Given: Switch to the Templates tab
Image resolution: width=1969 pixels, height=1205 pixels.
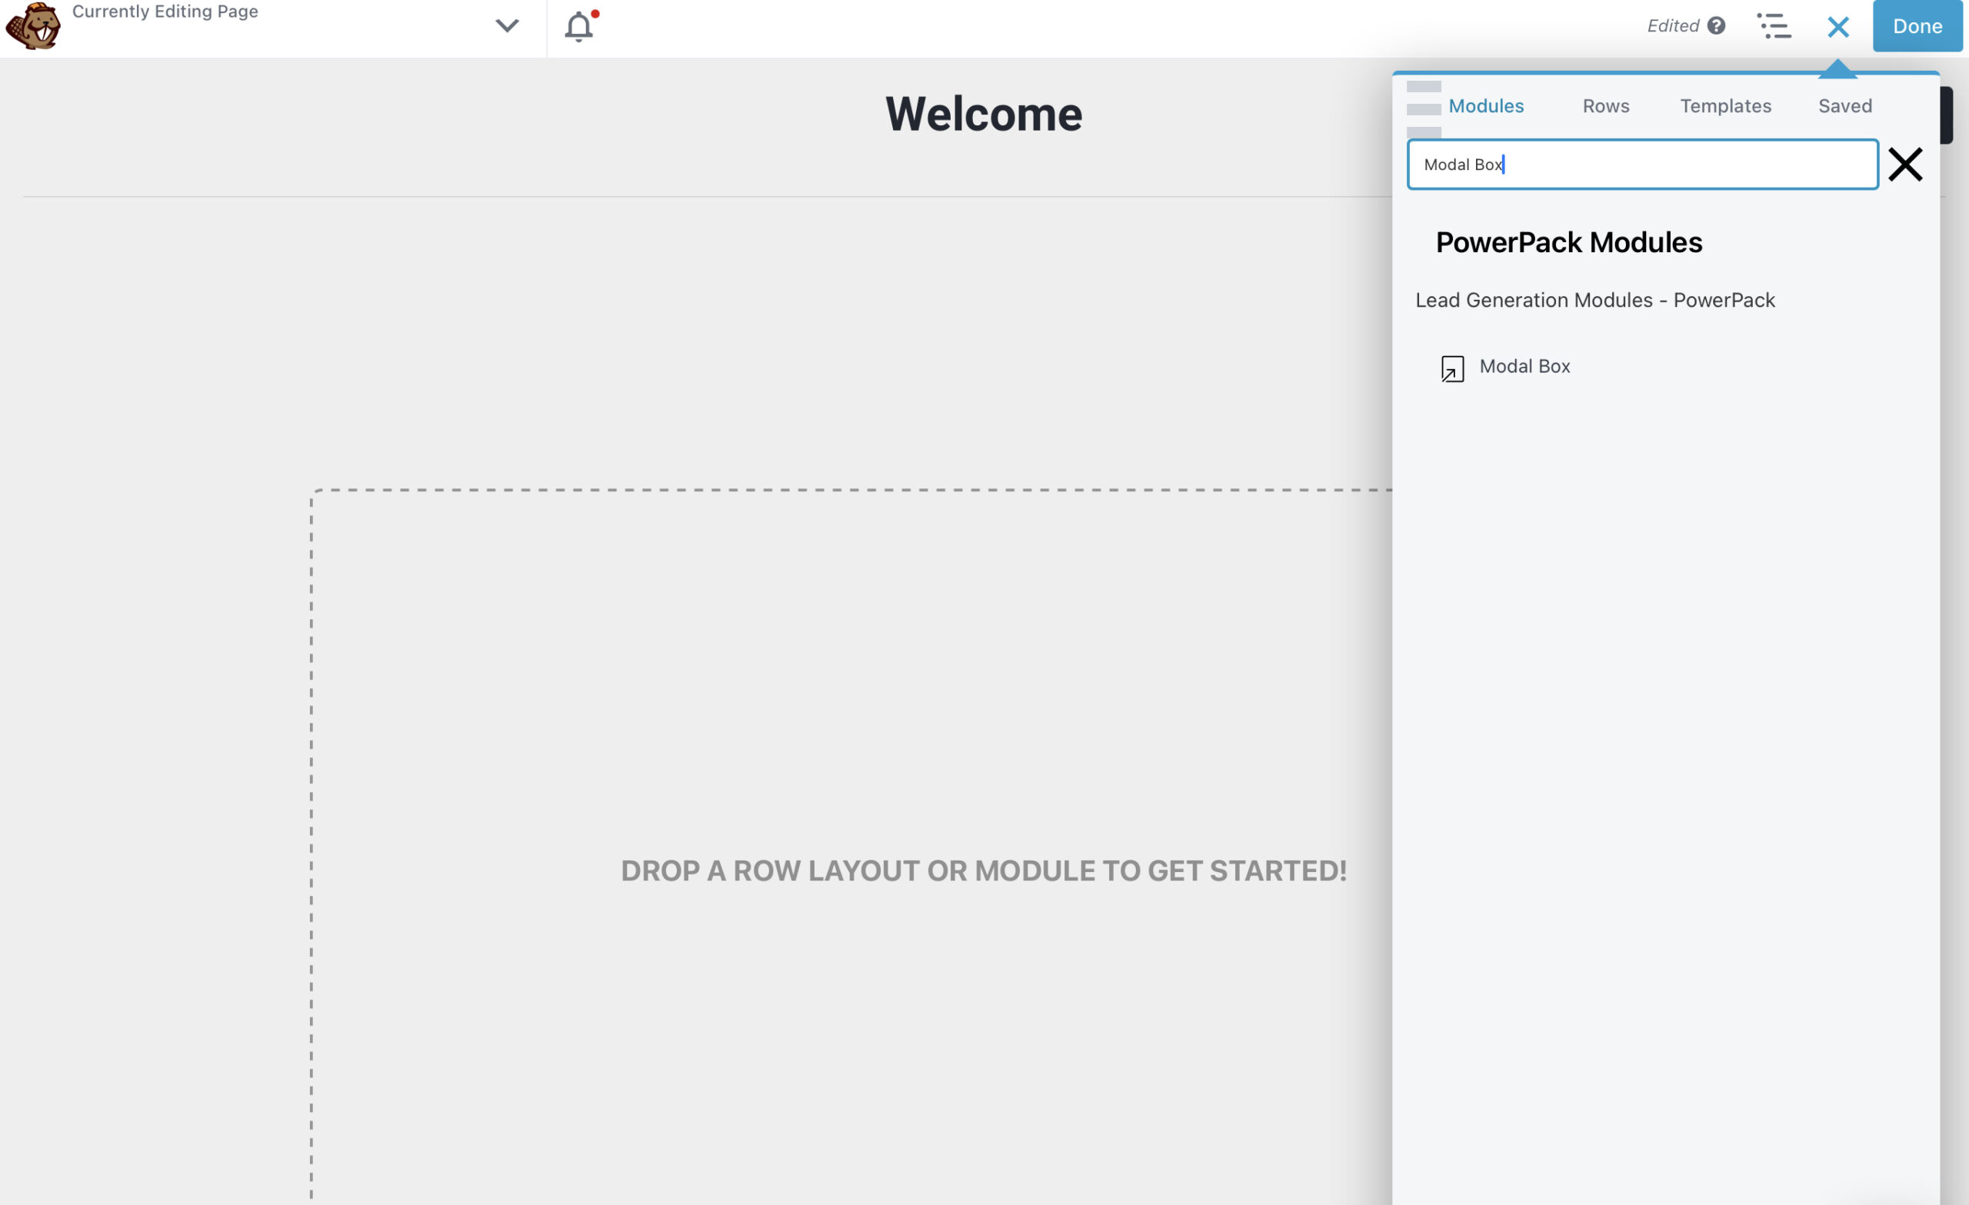Looking at the screenshot, I should tap(1726, 105).
